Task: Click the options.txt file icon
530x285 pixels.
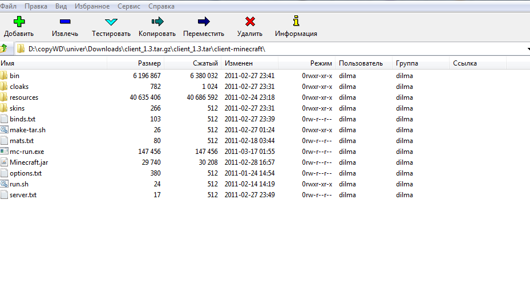Action: [4, 173]
